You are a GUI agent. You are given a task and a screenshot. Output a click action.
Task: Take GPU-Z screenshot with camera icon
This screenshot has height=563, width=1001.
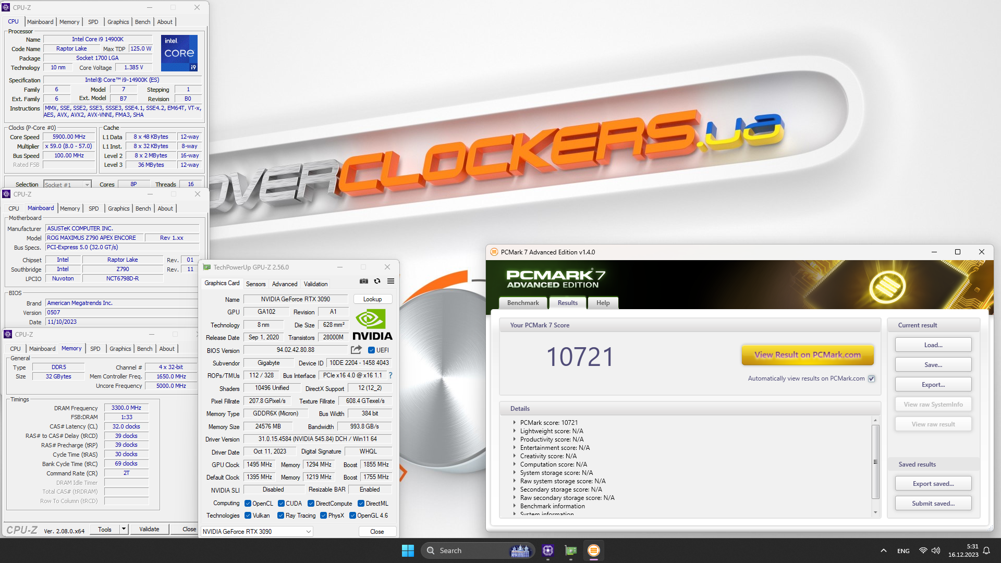pos(364,281)
